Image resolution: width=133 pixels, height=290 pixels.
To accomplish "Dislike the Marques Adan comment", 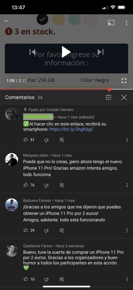I will [x=46, y=185].
